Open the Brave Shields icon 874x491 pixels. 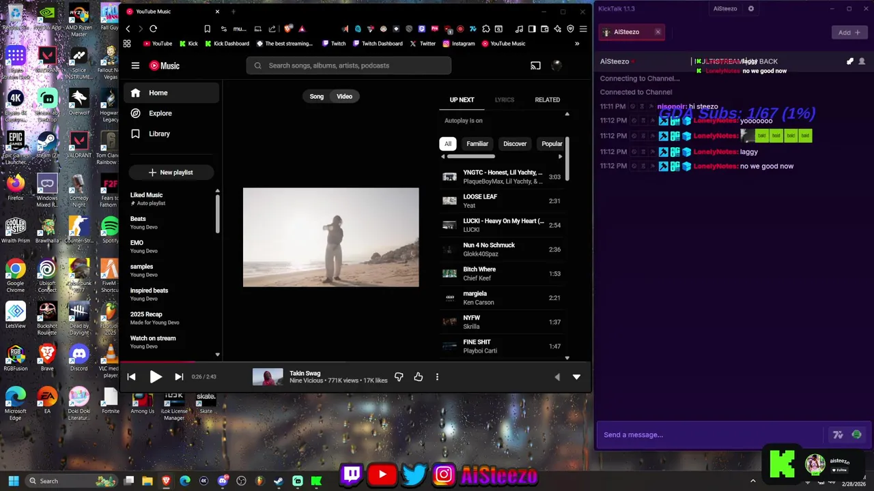(x=288, y=29)
